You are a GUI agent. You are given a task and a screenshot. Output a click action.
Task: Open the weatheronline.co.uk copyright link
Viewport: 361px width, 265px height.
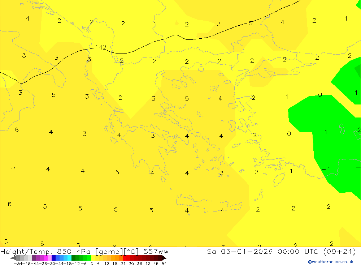tap(331, 262)
